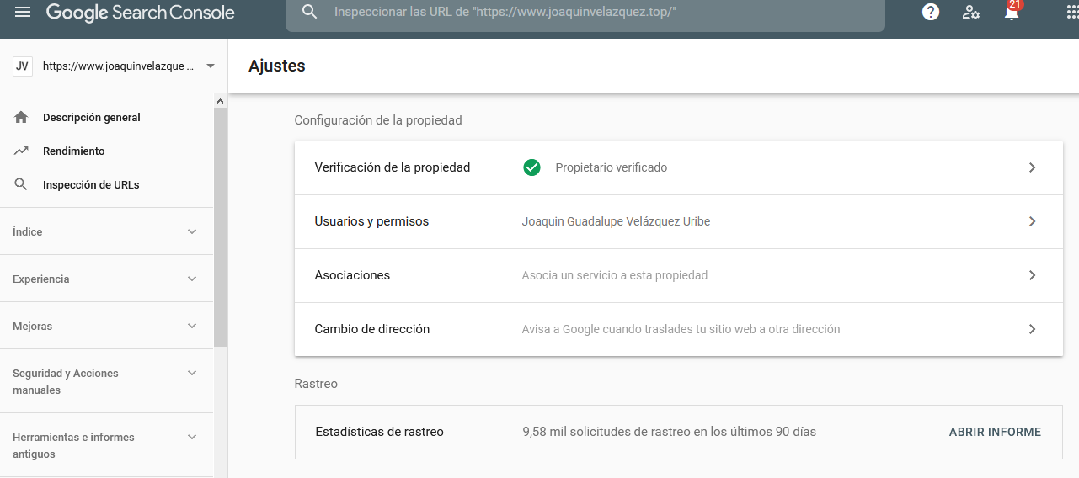The height and width of the screenshot is (478, 1079).
Task: Click 'Asocia un servicio a esta propiedad' text
Action: (615, 275)
